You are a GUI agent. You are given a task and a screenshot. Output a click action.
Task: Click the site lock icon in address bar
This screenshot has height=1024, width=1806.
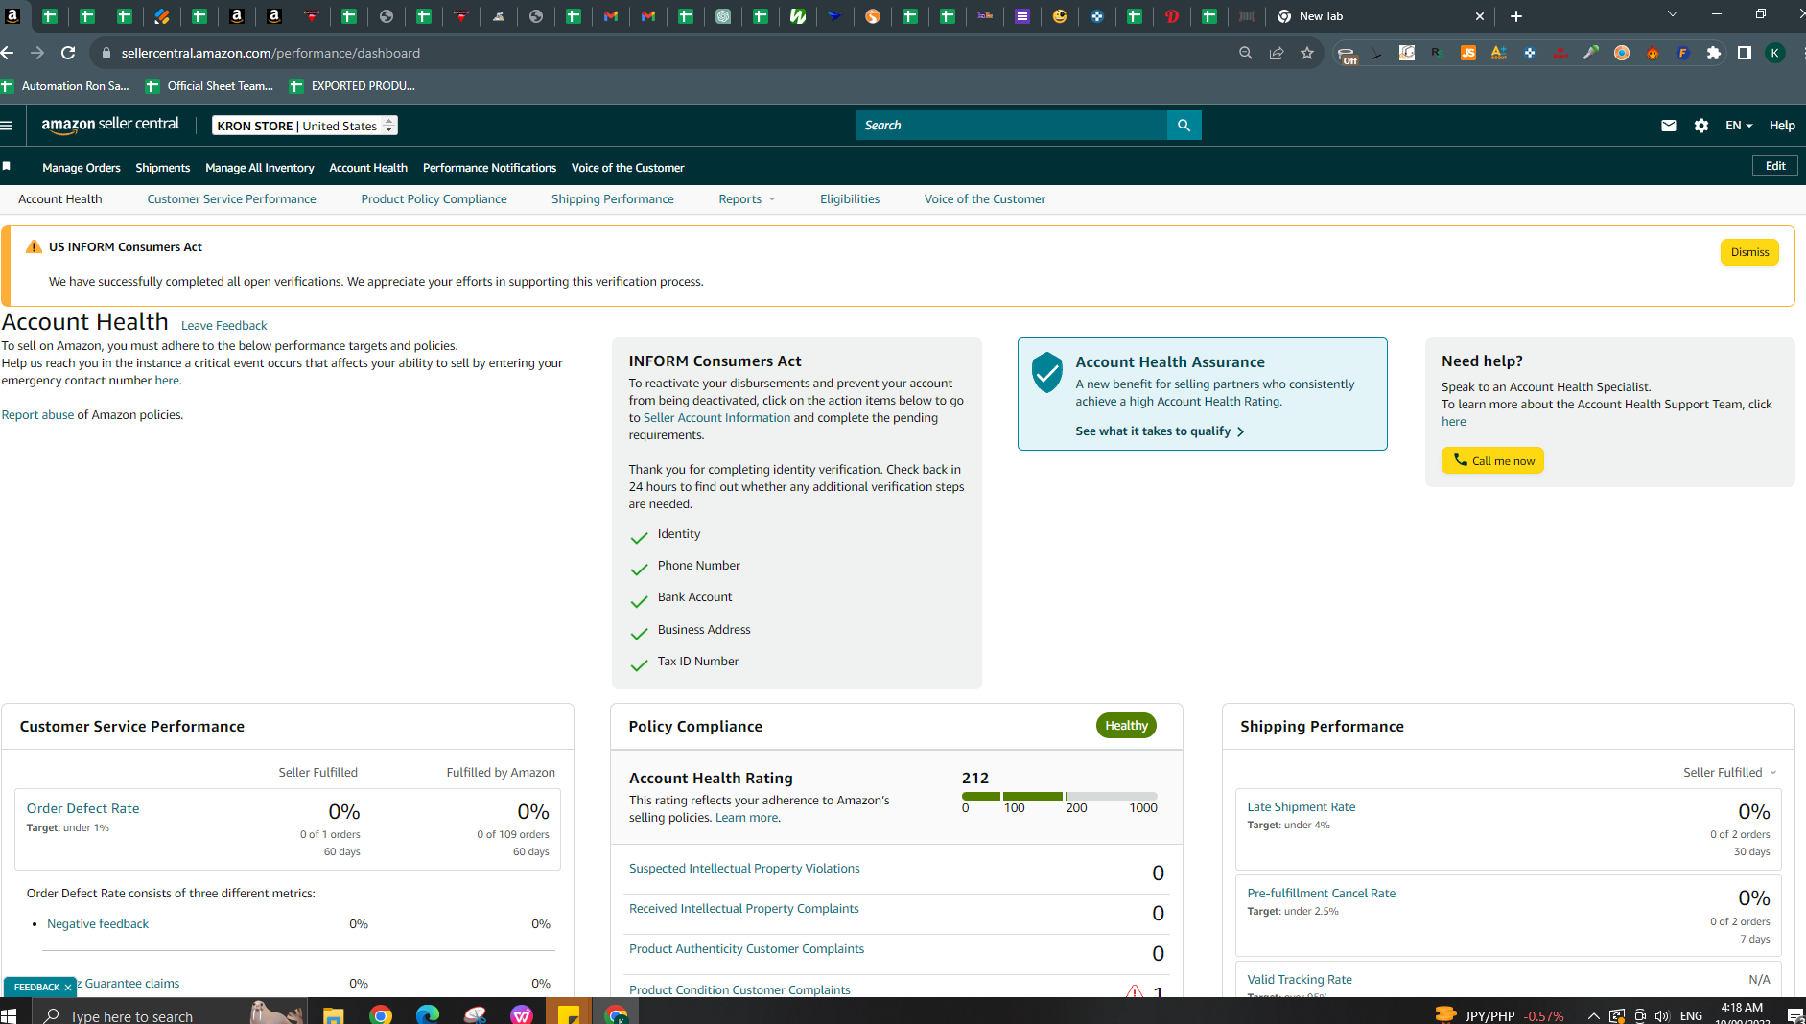[x=106, y=53]
